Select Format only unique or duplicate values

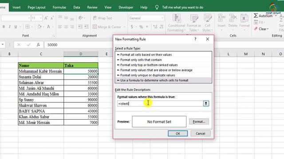(163, 75)
